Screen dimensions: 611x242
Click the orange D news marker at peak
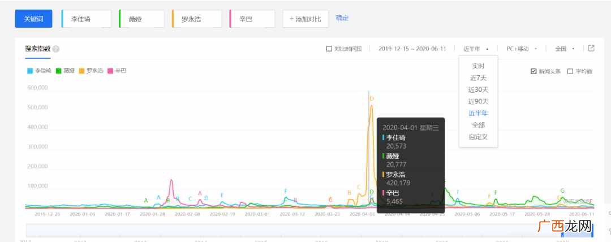(x=372, y=98)
